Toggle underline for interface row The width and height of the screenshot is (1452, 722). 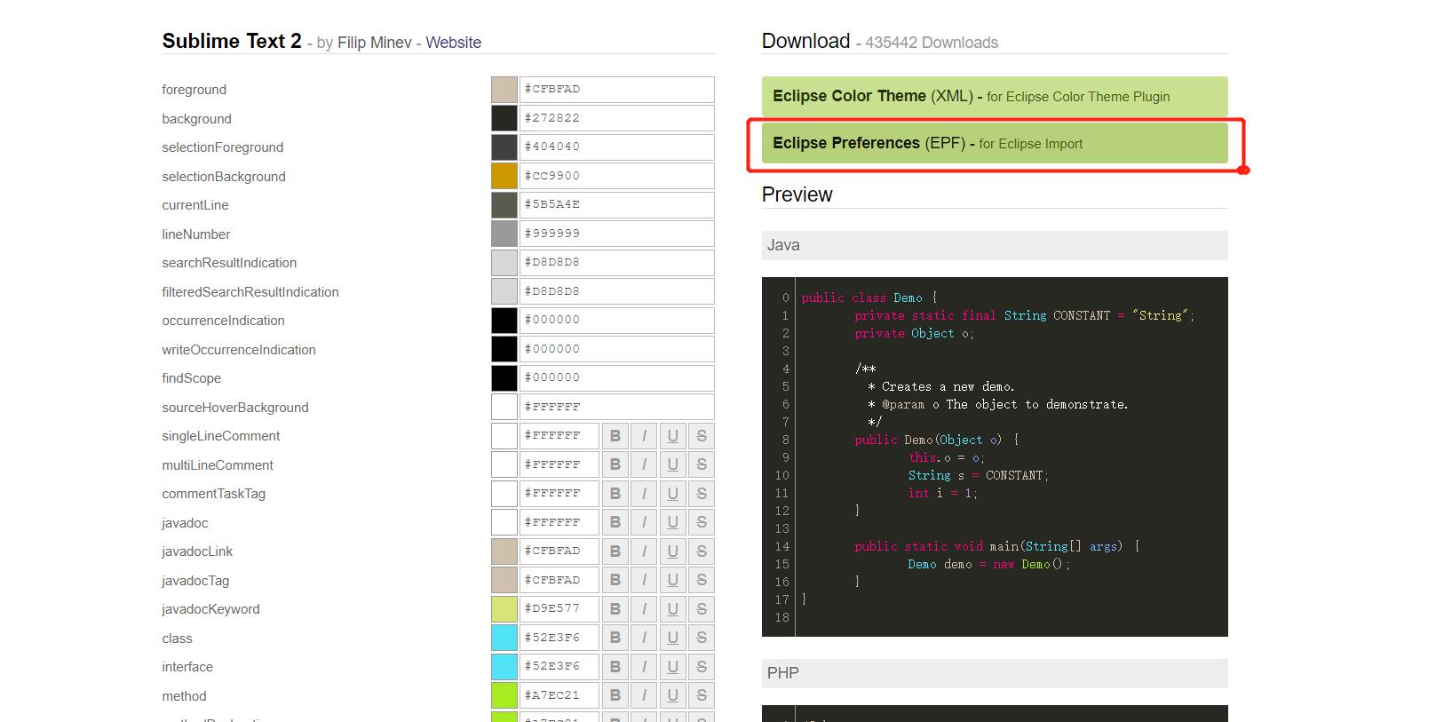(x=672, y=667)
